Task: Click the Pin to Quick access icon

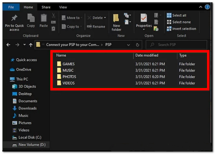Action: [x=14, y=18]
